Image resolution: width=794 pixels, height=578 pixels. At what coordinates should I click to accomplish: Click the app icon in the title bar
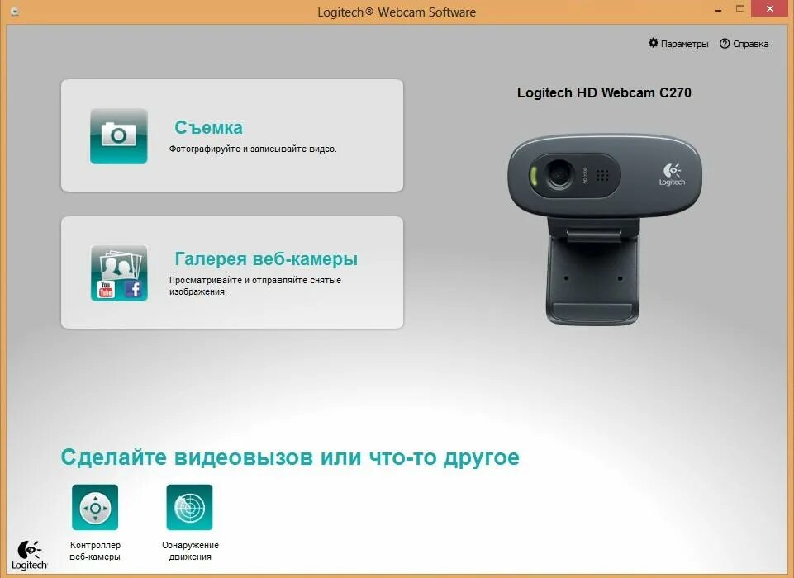[15, 11]
